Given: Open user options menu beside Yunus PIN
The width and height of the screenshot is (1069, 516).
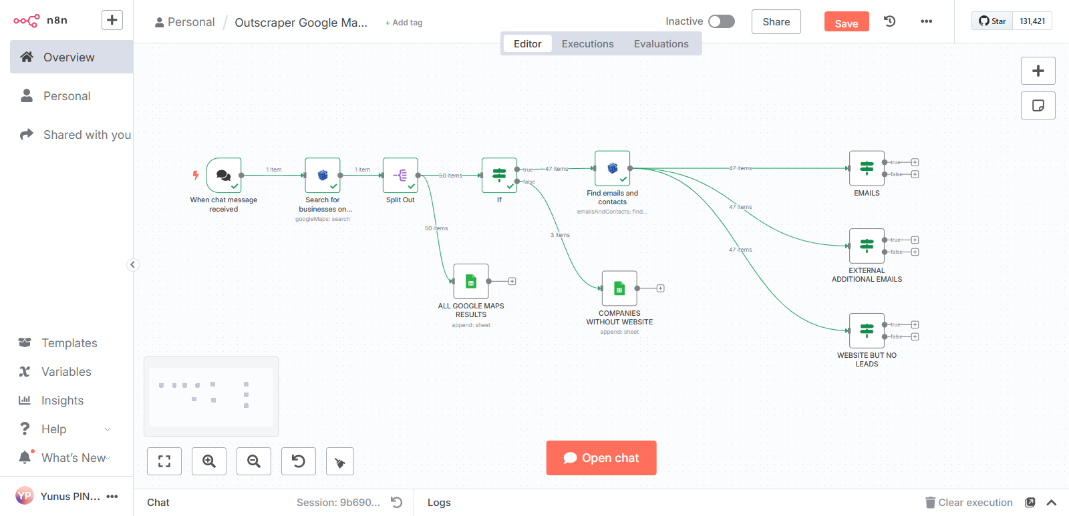Looking at the screenshot, I should [112, 496].
